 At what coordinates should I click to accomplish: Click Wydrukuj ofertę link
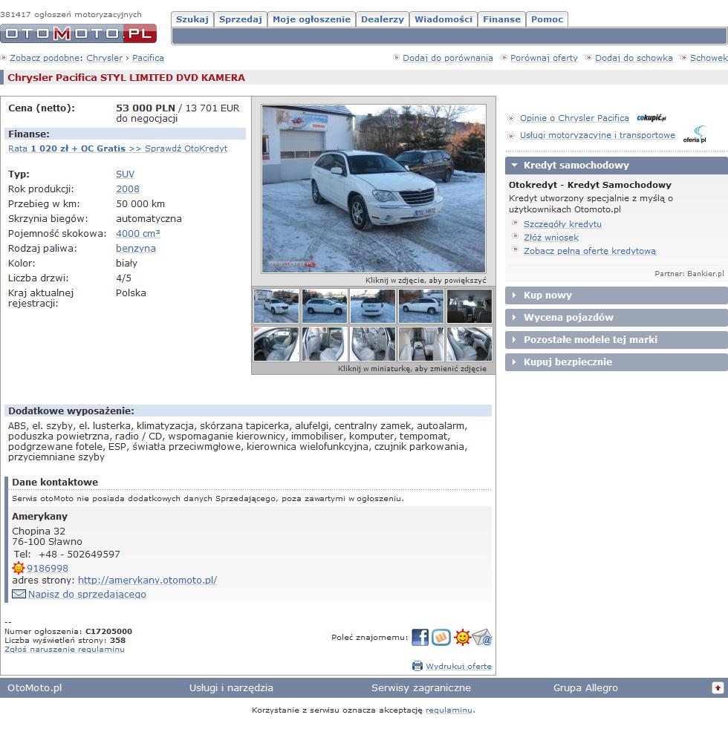click(x=458, y=666)
